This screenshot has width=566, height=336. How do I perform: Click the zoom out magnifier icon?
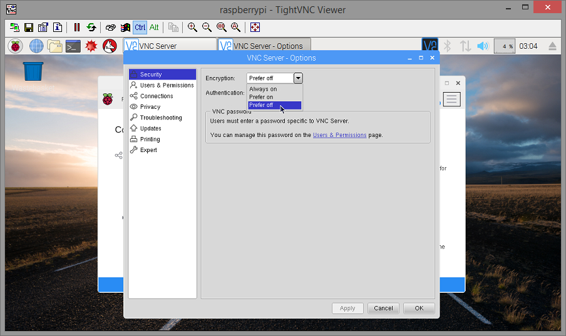tap(207, 28)
